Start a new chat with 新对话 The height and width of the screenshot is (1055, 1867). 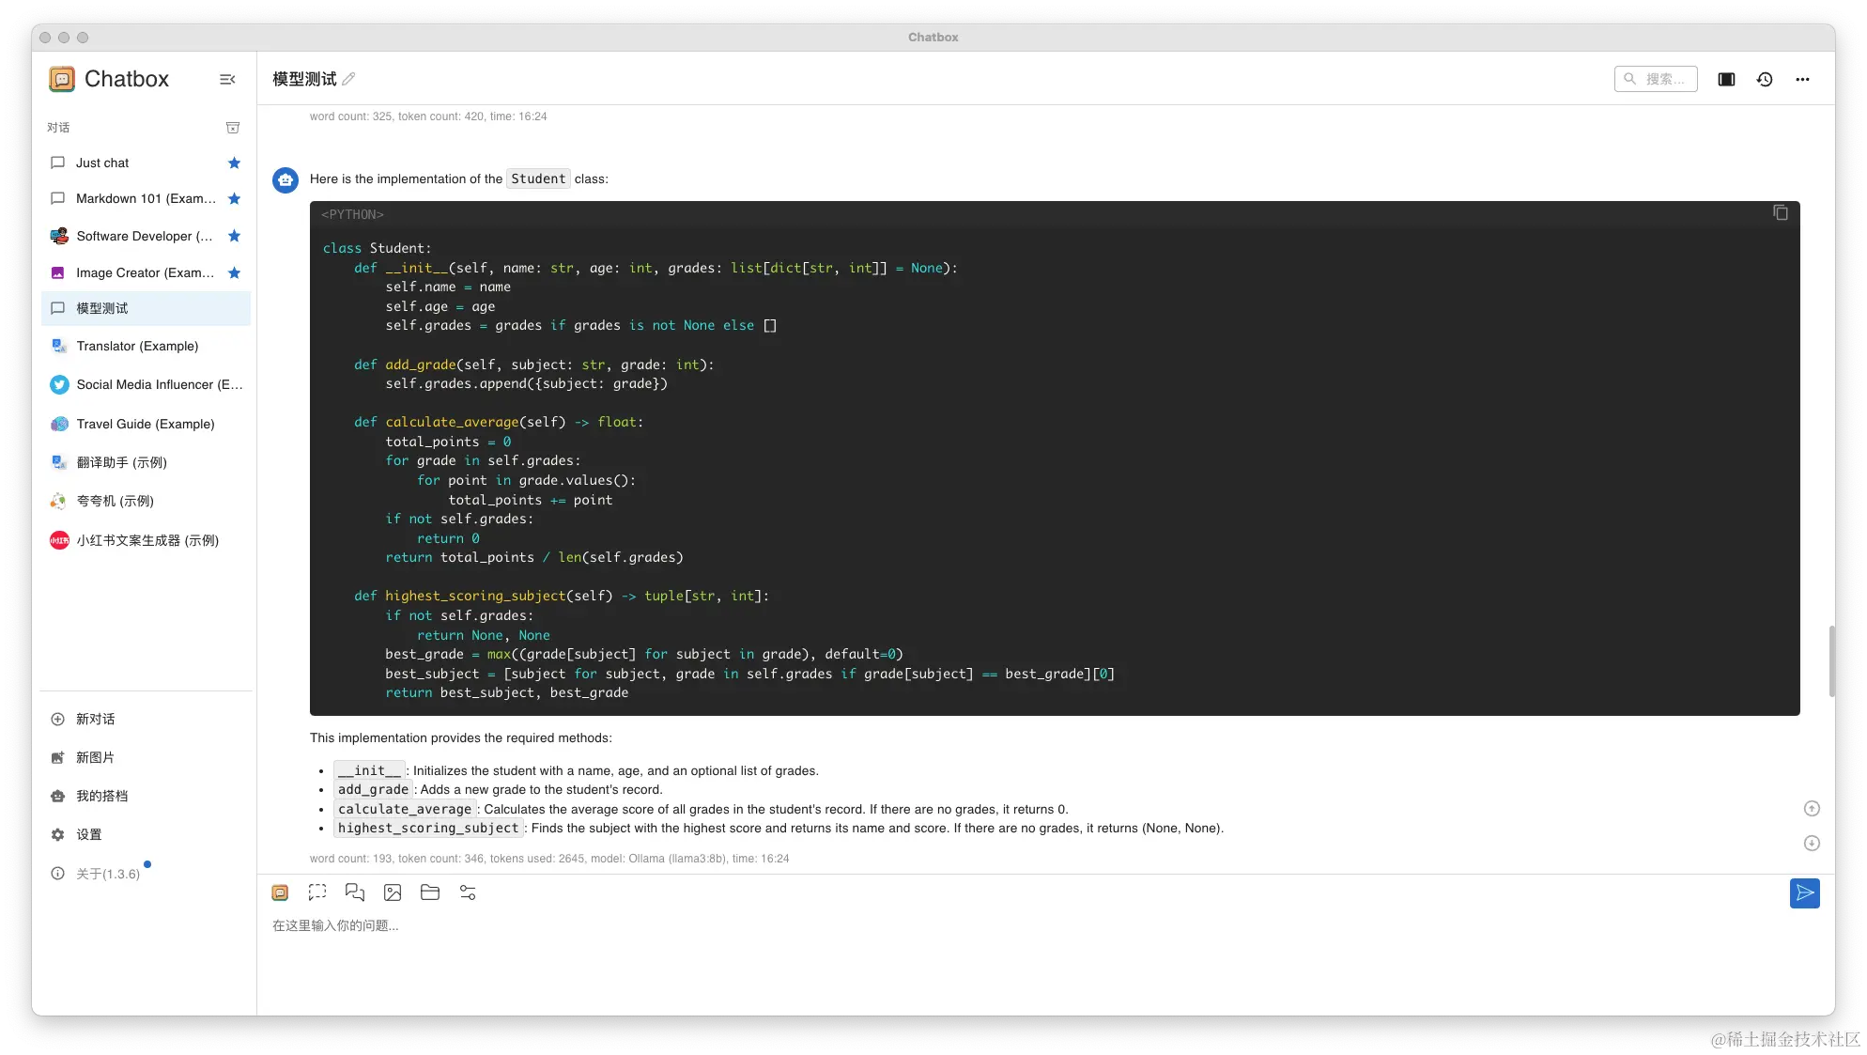95,719
